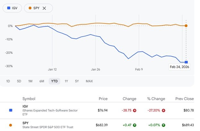
Task: Click the IGV red down arrow beside -28.75
Action: 135,110
